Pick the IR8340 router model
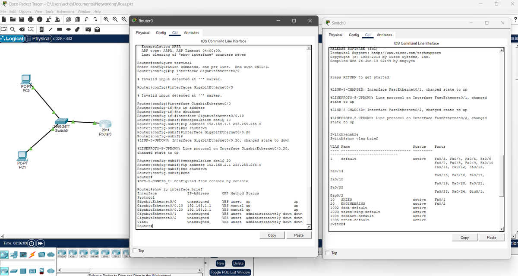Screen dimensions: 518x276 (x=94, y=253)
